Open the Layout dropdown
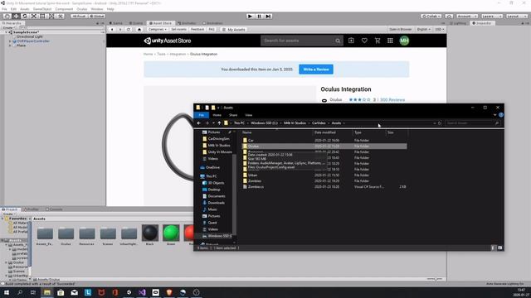Image resolution: width=531 pixels, height=298 pixels. 516,17
